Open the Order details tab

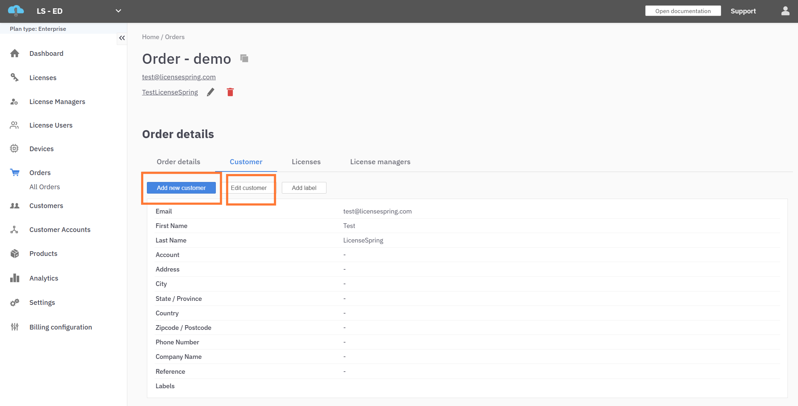point(178,162)
